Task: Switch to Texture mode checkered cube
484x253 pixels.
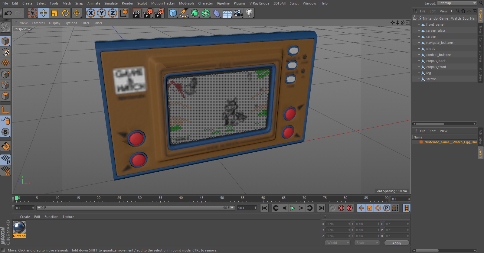Action: pos(5,52)
